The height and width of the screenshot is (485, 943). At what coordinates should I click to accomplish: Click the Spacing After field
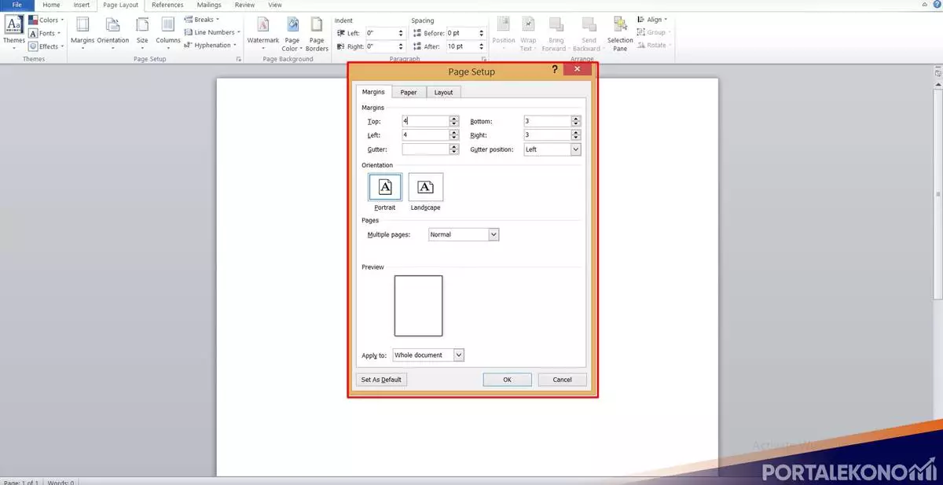point(466,46)
